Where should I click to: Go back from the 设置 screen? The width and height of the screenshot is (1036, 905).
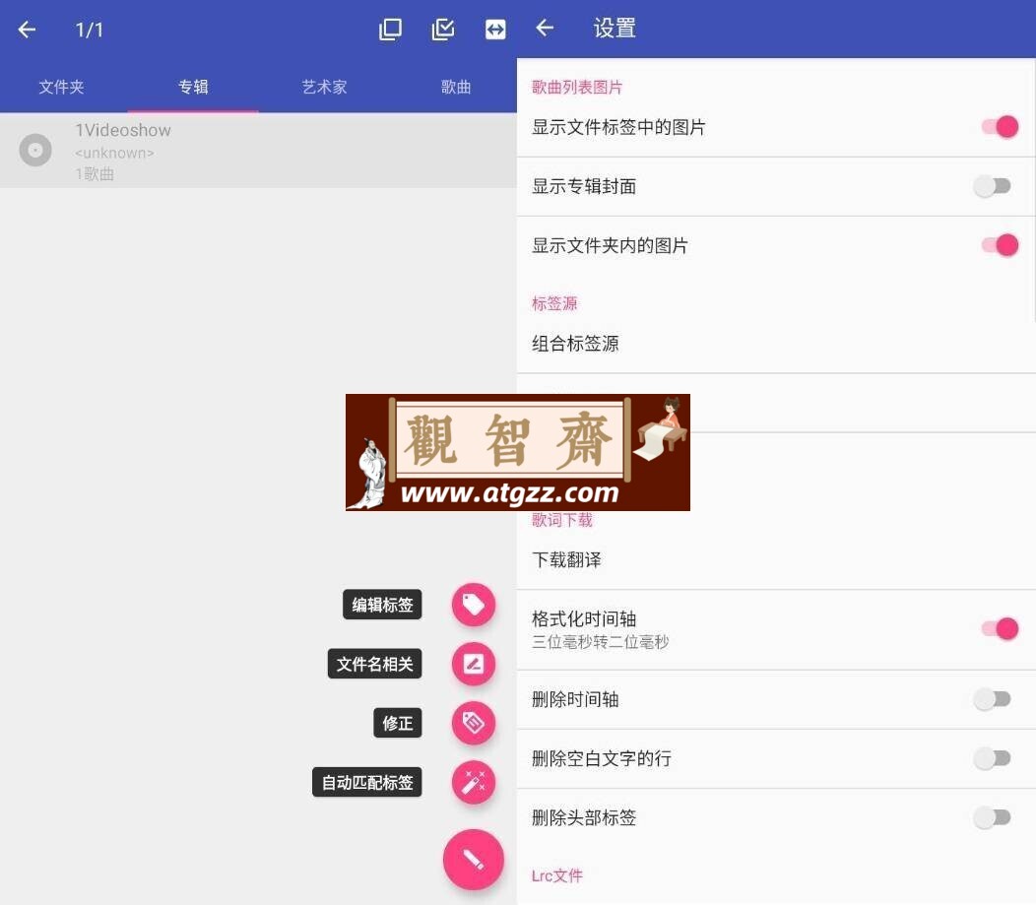[545, 28]
